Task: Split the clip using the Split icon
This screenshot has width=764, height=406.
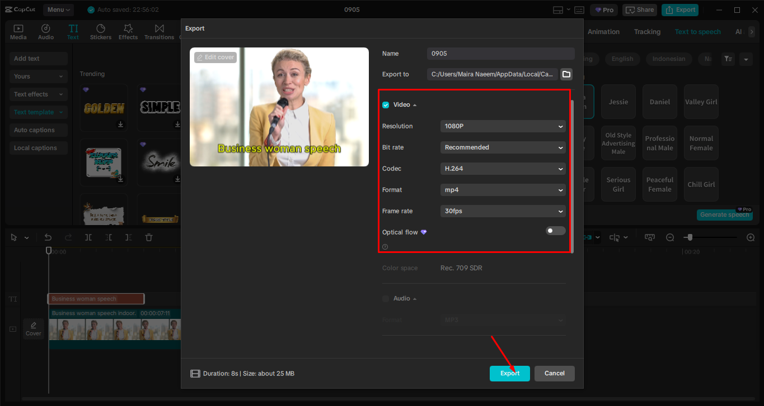Action: [x=88, y=237]
